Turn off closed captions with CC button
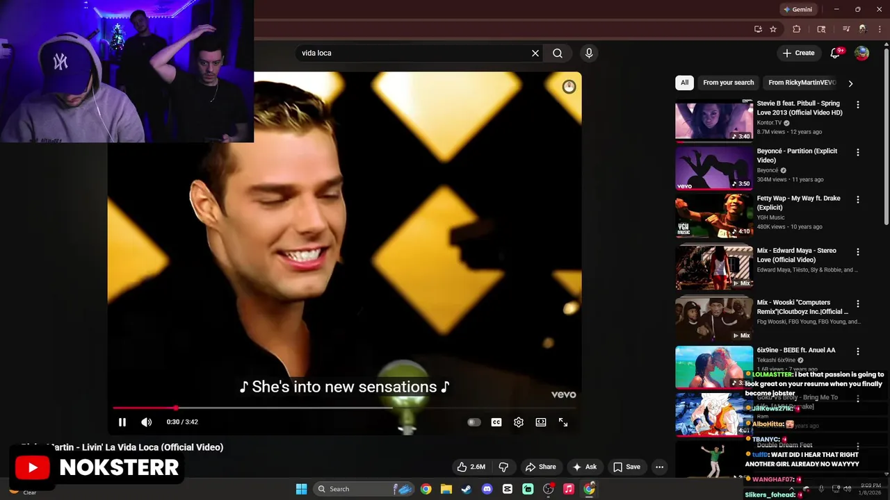 (x=496, y=422)
